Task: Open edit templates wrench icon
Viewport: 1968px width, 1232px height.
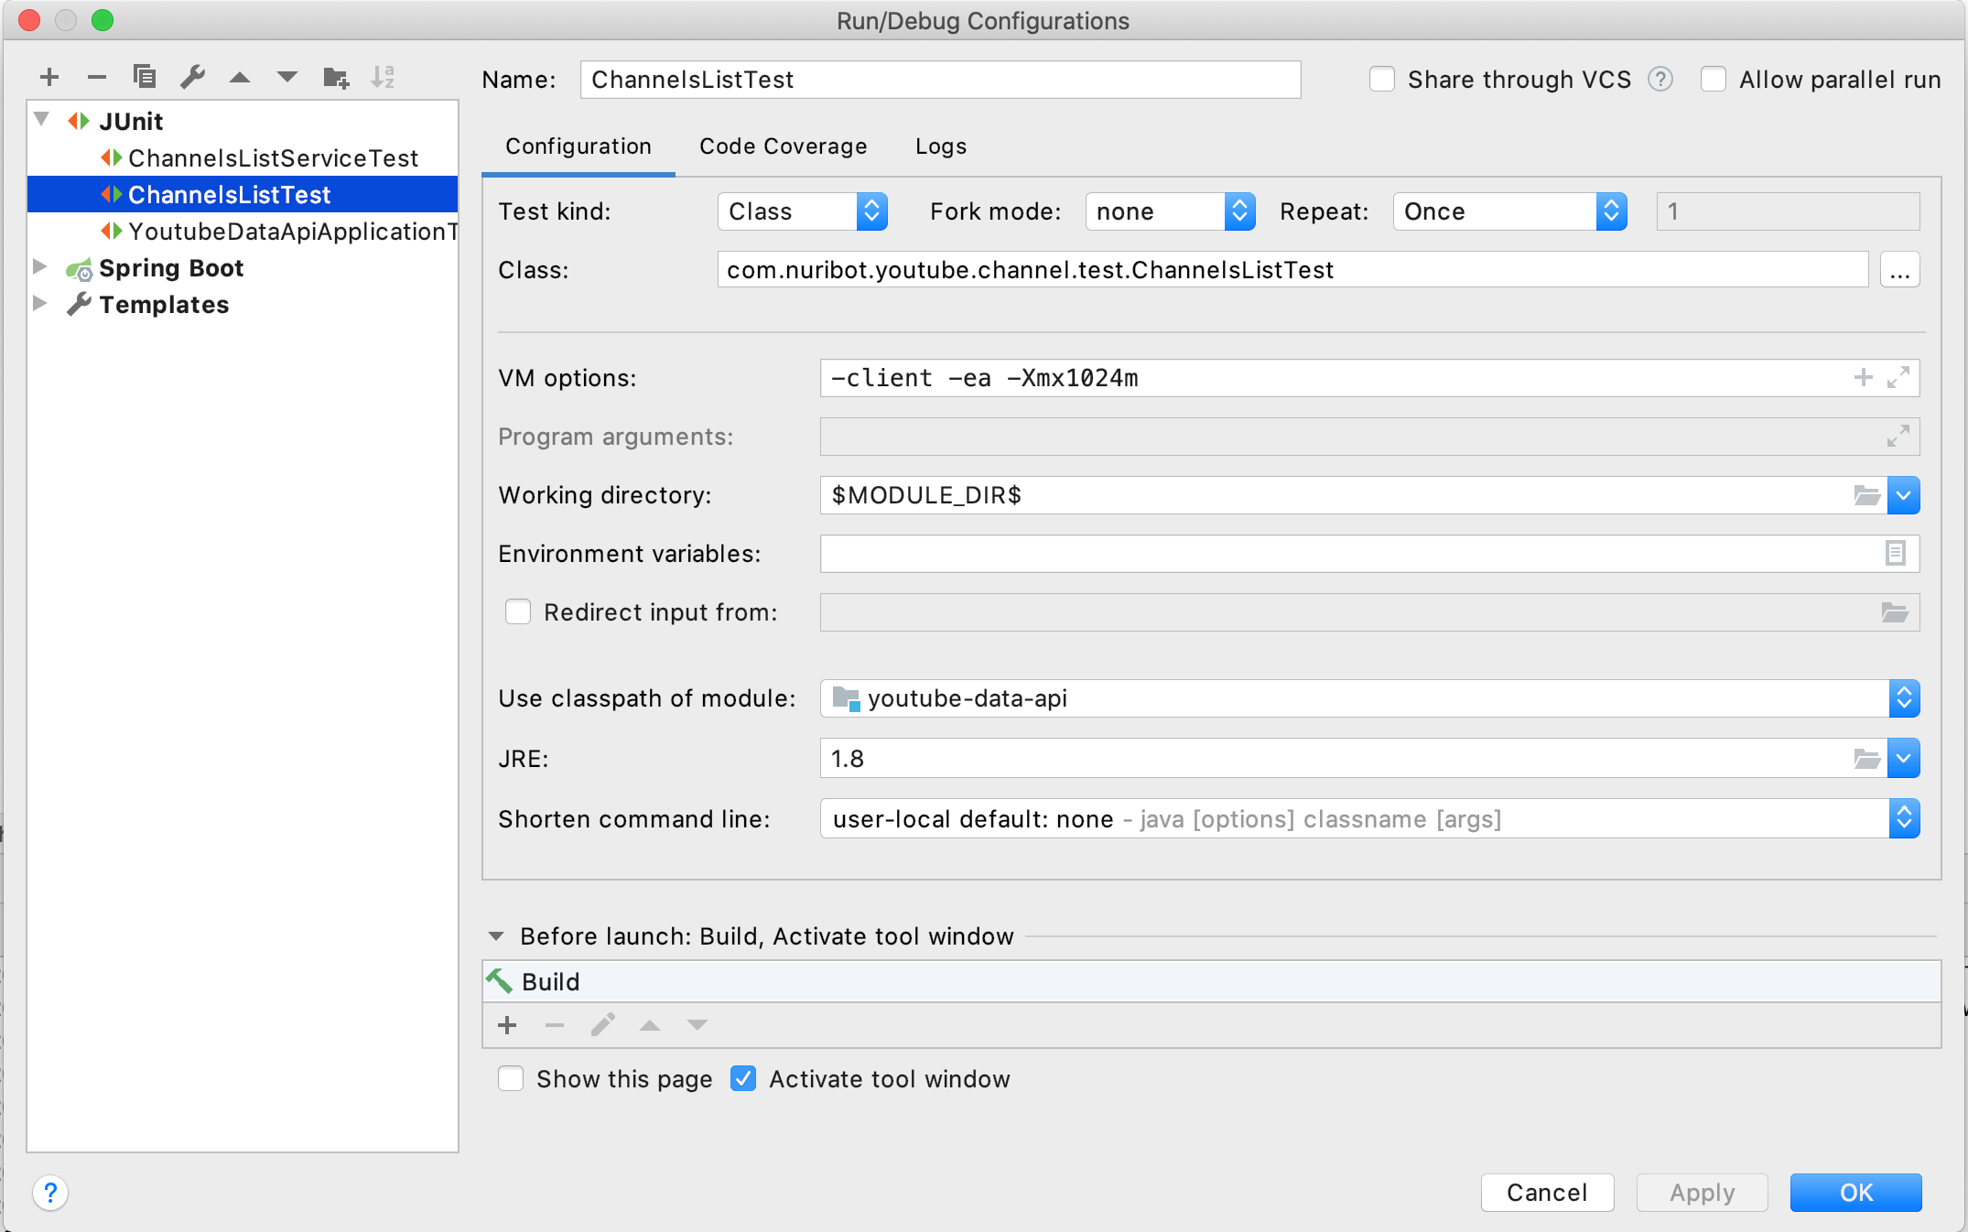Action: pos(192,78)
